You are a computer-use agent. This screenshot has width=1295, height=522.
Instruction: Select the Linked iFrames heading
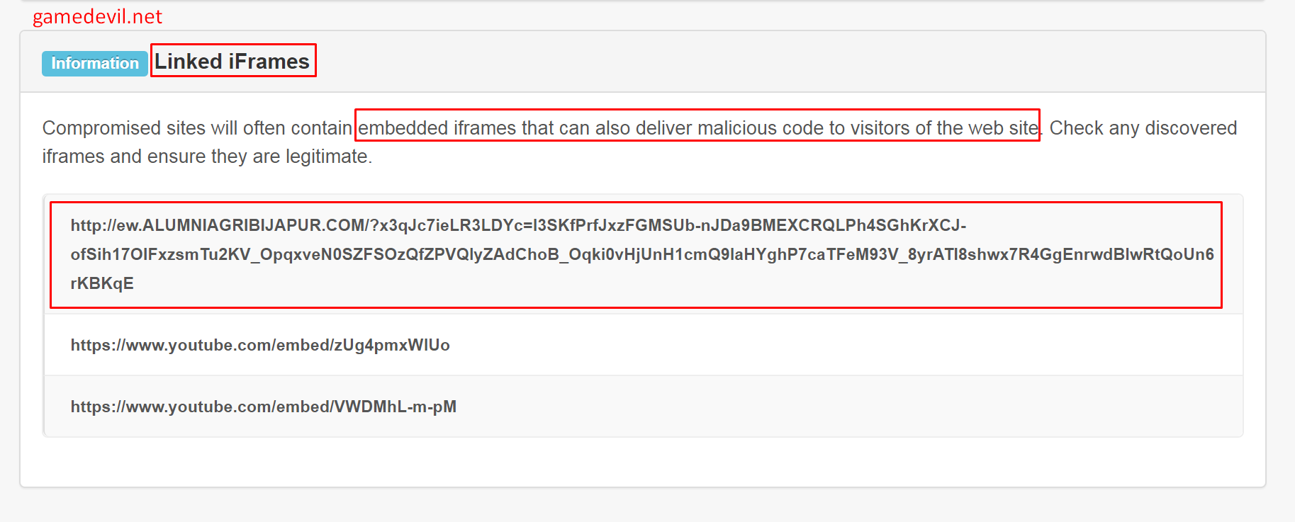tap(232, 62)
